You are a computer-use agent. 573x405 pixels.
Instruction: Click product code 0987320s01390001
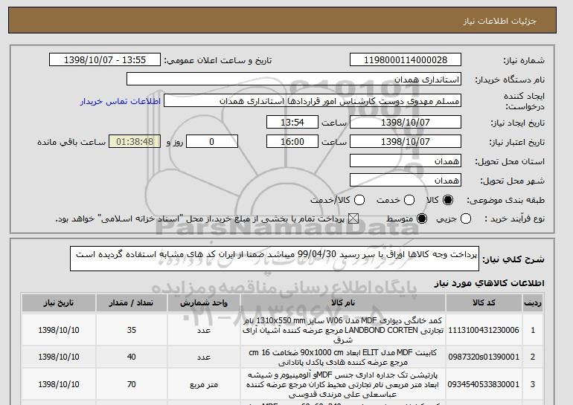(x=484, y=357)
